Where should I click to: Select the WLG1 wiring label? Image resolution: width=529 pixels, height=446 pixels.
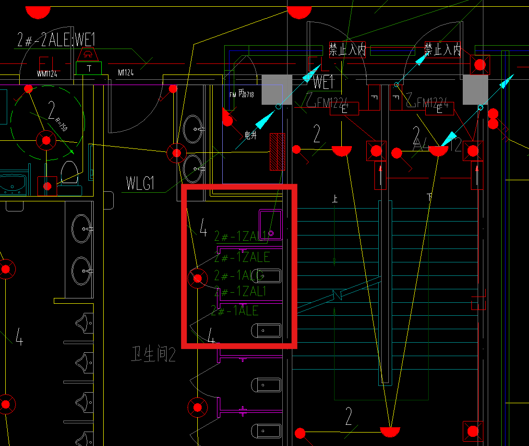pyautogui.click(x=140, y=184)
